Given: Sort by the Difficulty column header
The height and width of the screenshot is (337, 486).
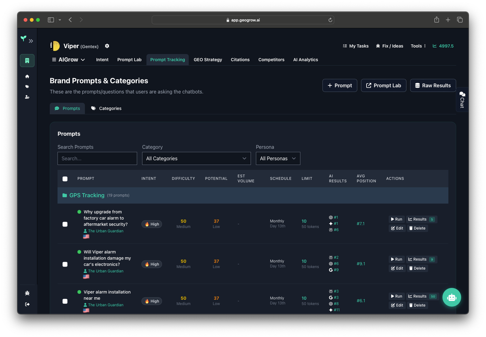Looking at the screenshot, I should point(183,178).
